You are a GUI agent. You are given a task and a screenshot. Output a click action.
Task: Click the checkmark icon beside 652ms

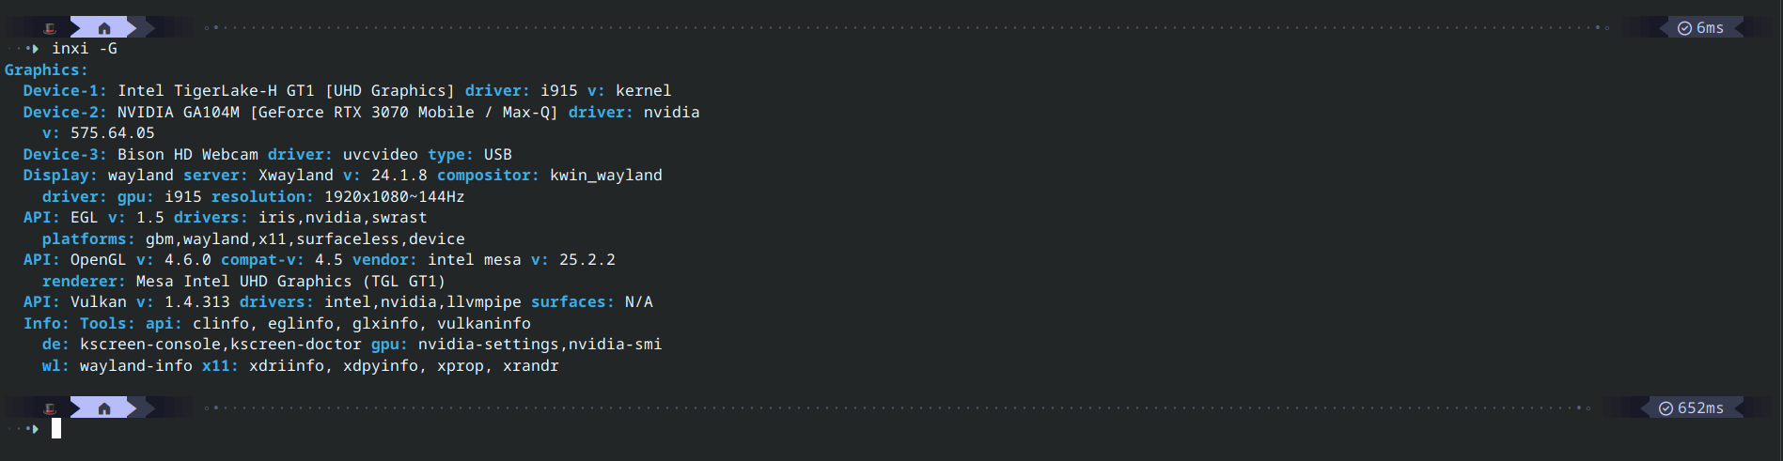(x=1666, y=408)
